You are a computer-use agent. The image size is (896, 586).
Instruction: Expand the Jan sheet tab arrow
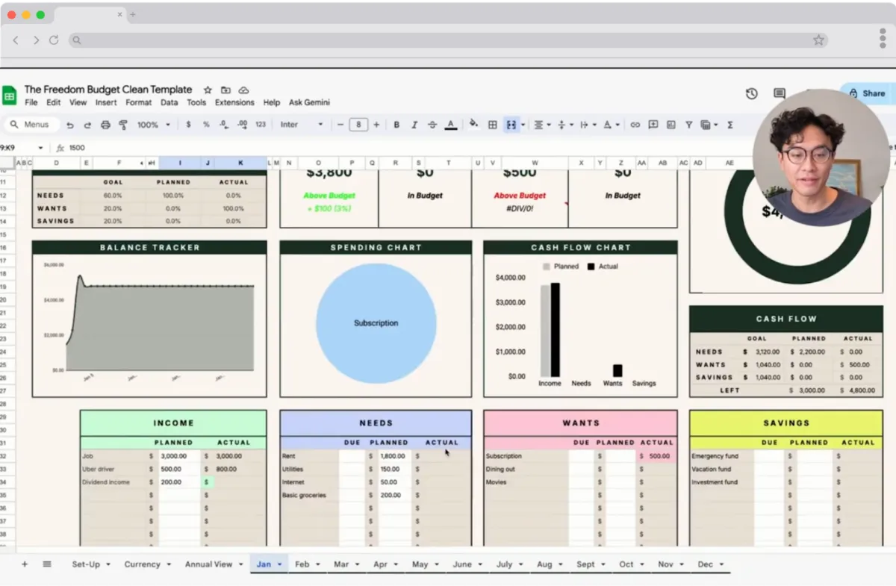pos(280,564)
